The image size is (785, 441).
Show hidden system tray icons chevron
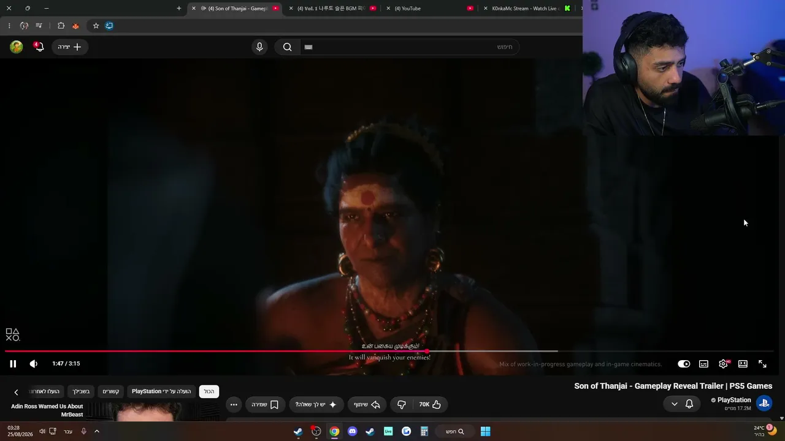96,431
